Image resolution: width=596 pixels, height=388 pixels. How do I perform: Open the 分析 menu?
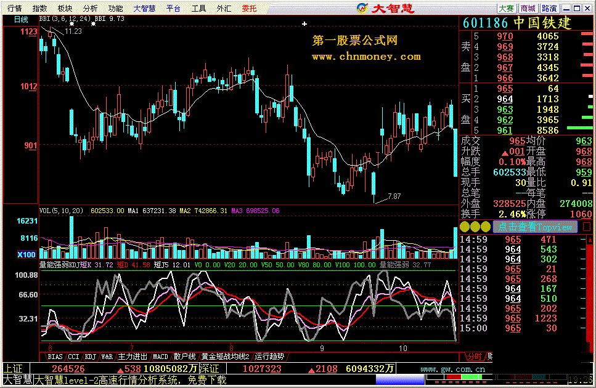[x=90, y=8]
